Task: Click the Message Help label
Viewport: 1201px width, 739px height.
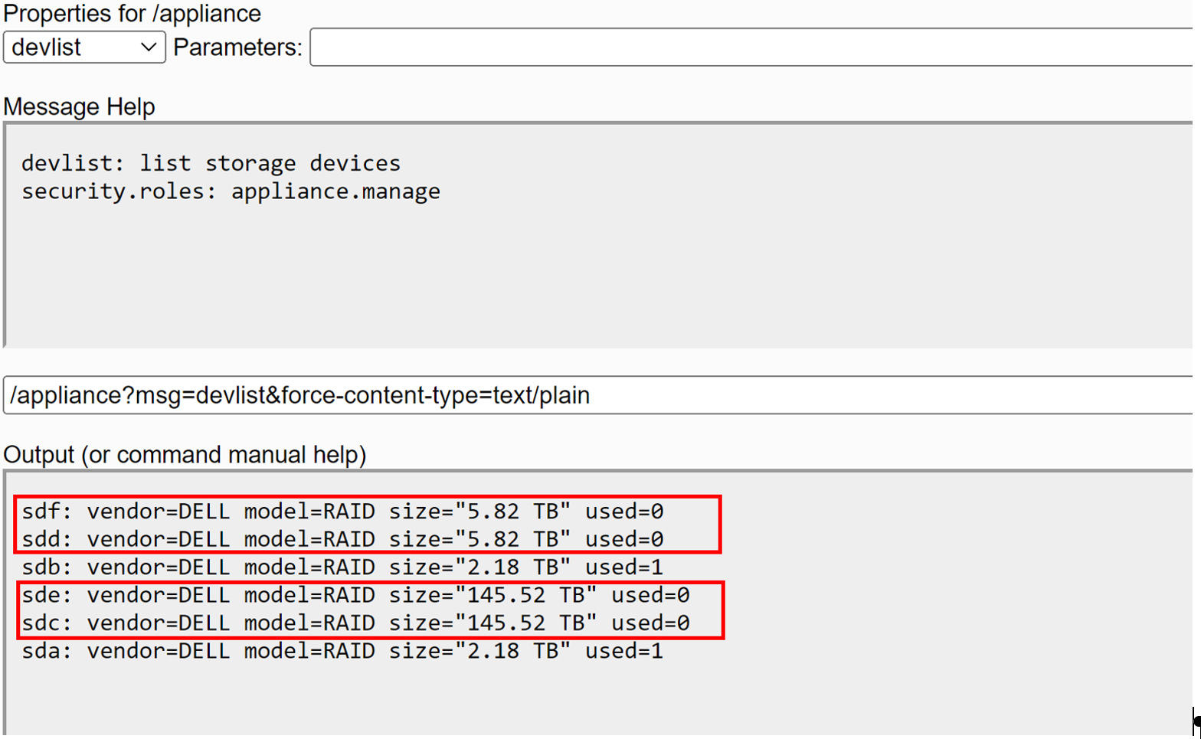Action: 79,106
